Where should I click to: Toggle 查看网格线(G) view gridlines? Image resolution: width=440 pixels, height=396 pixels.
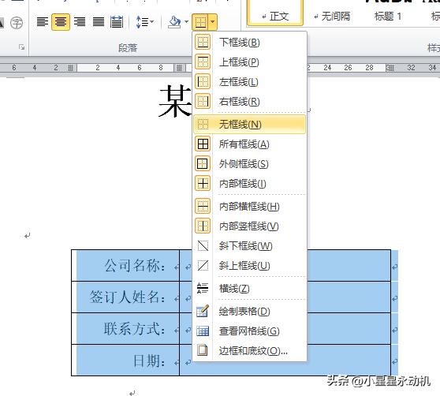pyautogui.click(x=250, y=331)
